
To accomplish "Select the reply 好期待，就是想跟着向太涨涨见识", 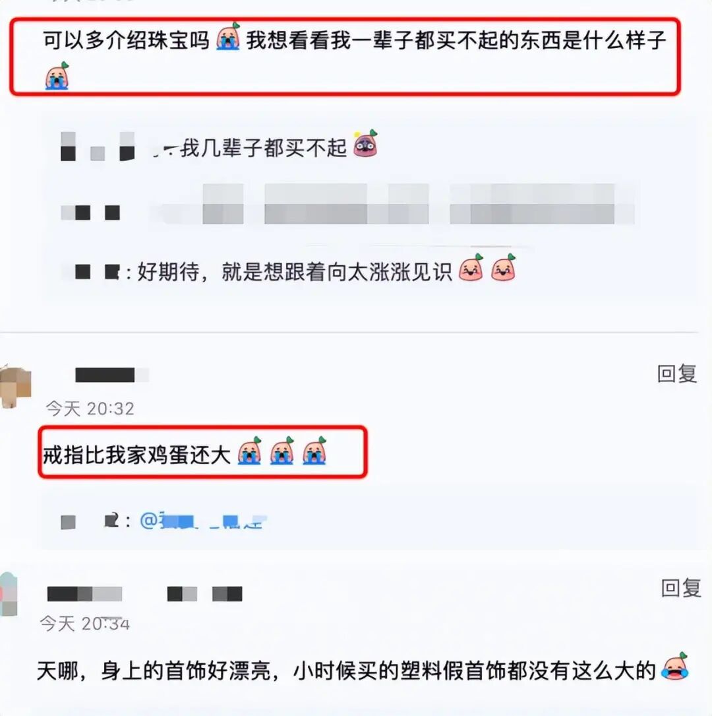I will pyautogui.click(x=295, y=272).
